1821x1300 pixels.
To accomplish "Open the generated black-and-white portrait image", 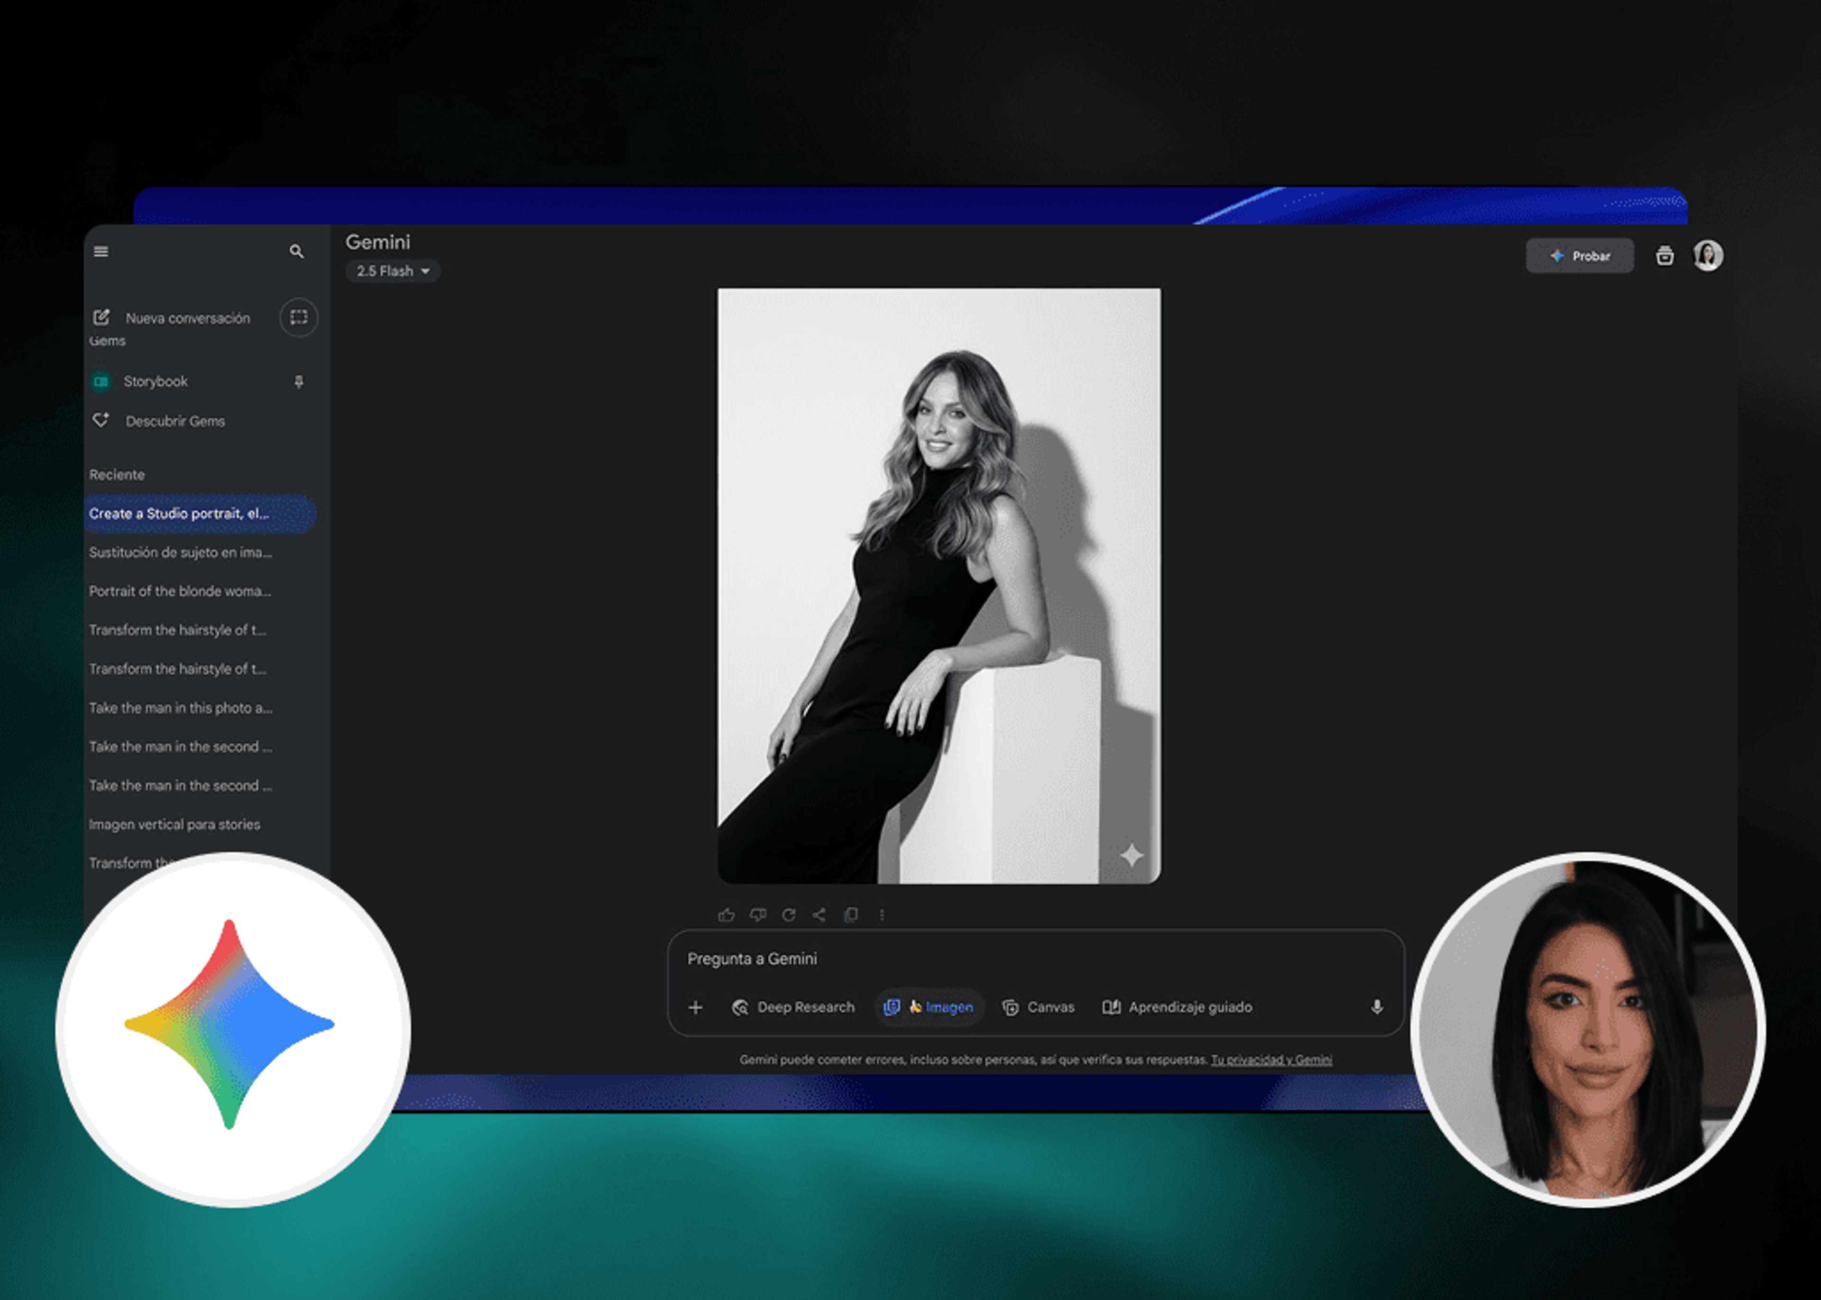I will point(939,586).
